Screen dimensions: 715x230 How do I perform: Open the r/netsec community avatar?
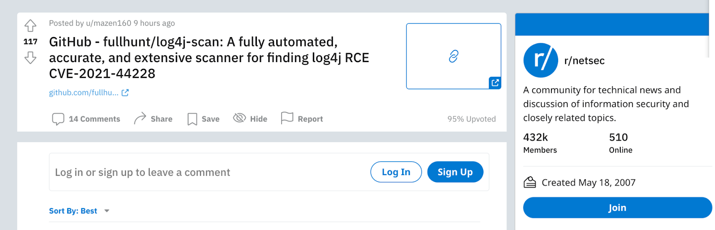541,60
